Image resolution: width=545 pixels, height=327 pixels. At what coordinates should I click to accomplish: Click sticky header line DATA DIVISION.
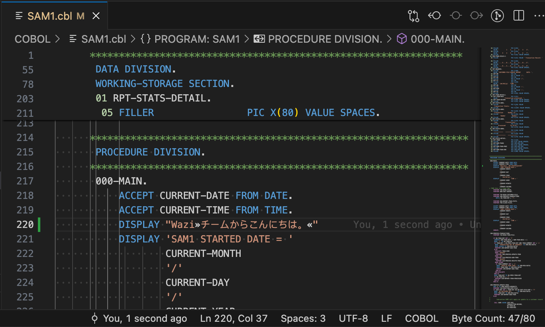click(x=135, y=69)
